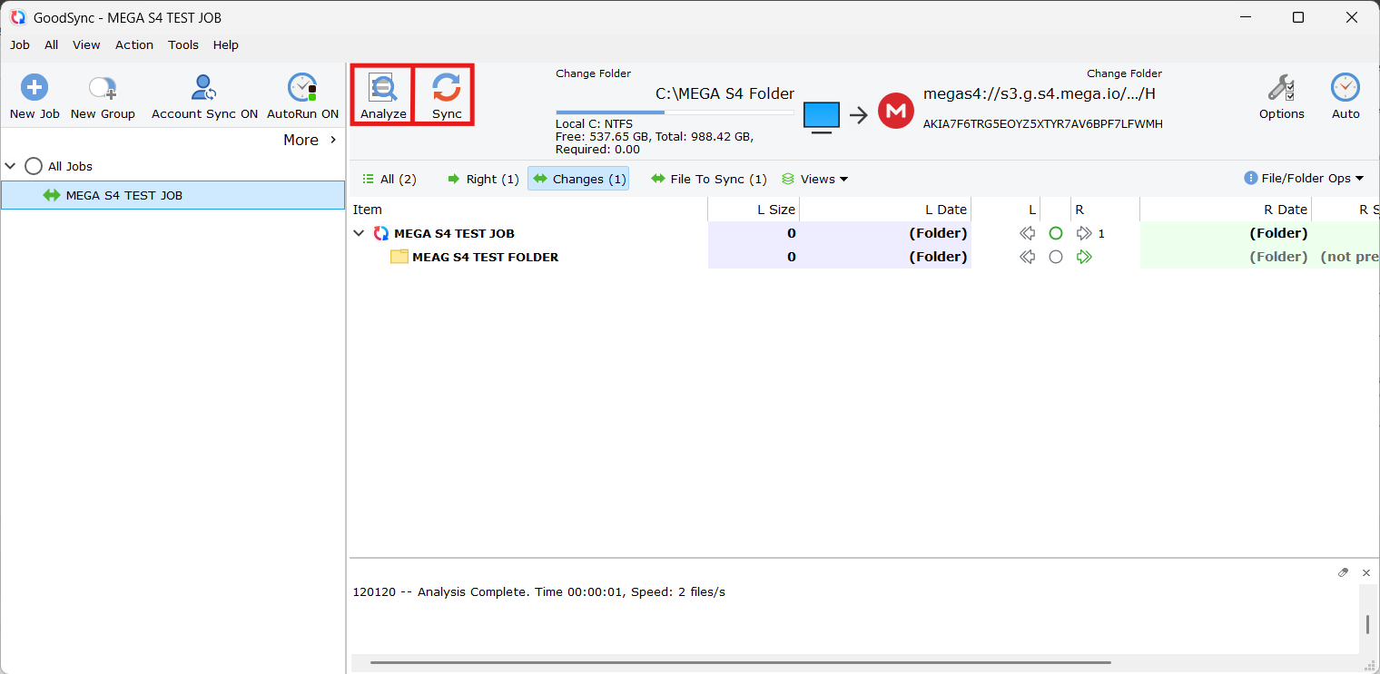Open the Auto clock settings
Image resolution: width=1380 pixels, height=674 pixels.
[1345, 88]
